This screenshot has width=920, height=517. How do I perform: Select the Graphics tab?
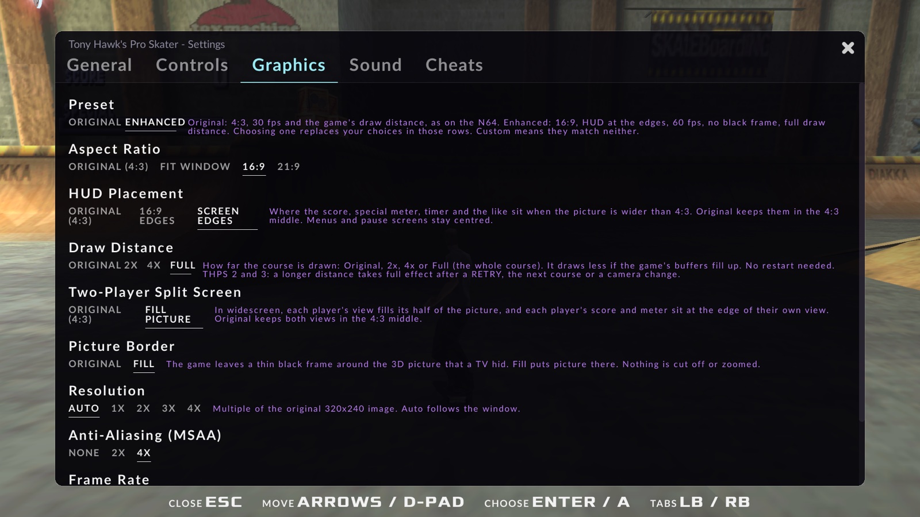[289, 65]
